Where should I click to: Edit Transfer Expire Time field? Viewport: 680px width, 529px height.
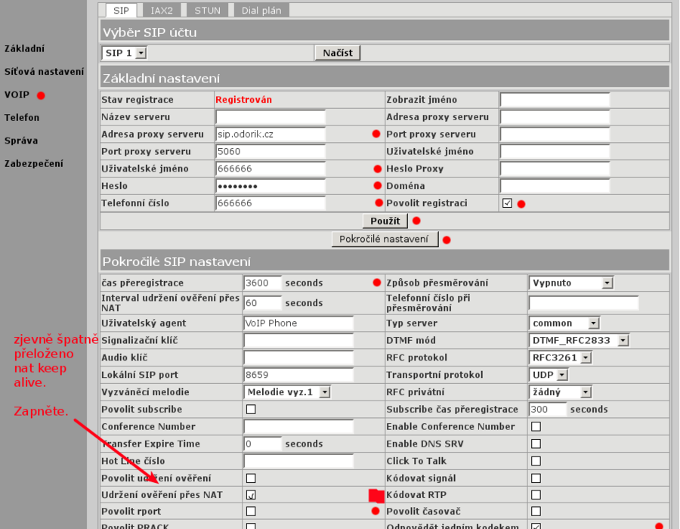coord(263,444)
